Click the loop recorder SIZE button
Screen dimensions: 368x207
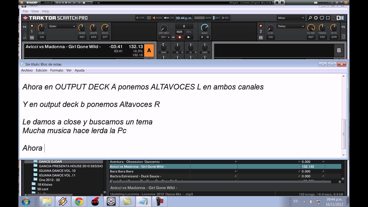(x=179, y=32)
